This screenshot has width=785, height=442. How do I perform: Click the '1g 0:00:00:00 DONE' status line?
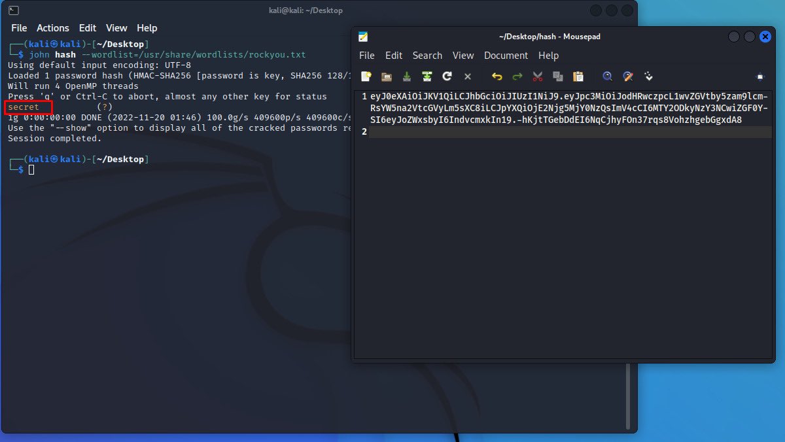click(x=180, y=118)
